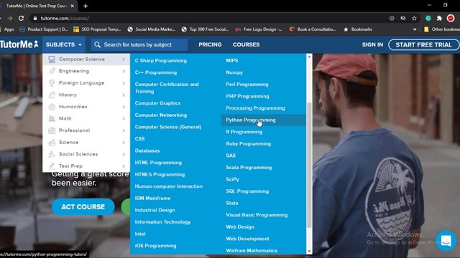Click the subject menu scrollbar up arrow

(x=309, y=57)
